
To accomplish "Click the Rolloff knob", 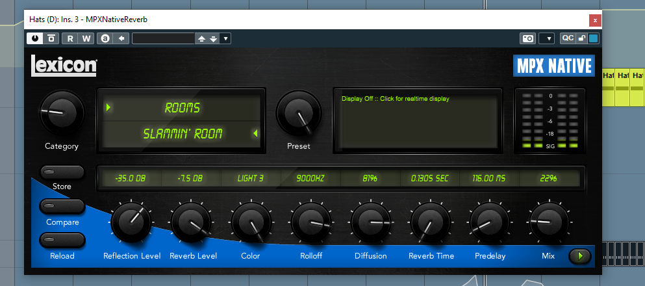I will pyautogui.click(x=311, y=222).
